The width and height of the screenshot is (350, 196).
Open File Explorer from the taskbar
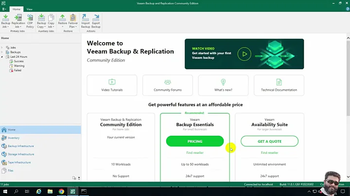point(50,191)
